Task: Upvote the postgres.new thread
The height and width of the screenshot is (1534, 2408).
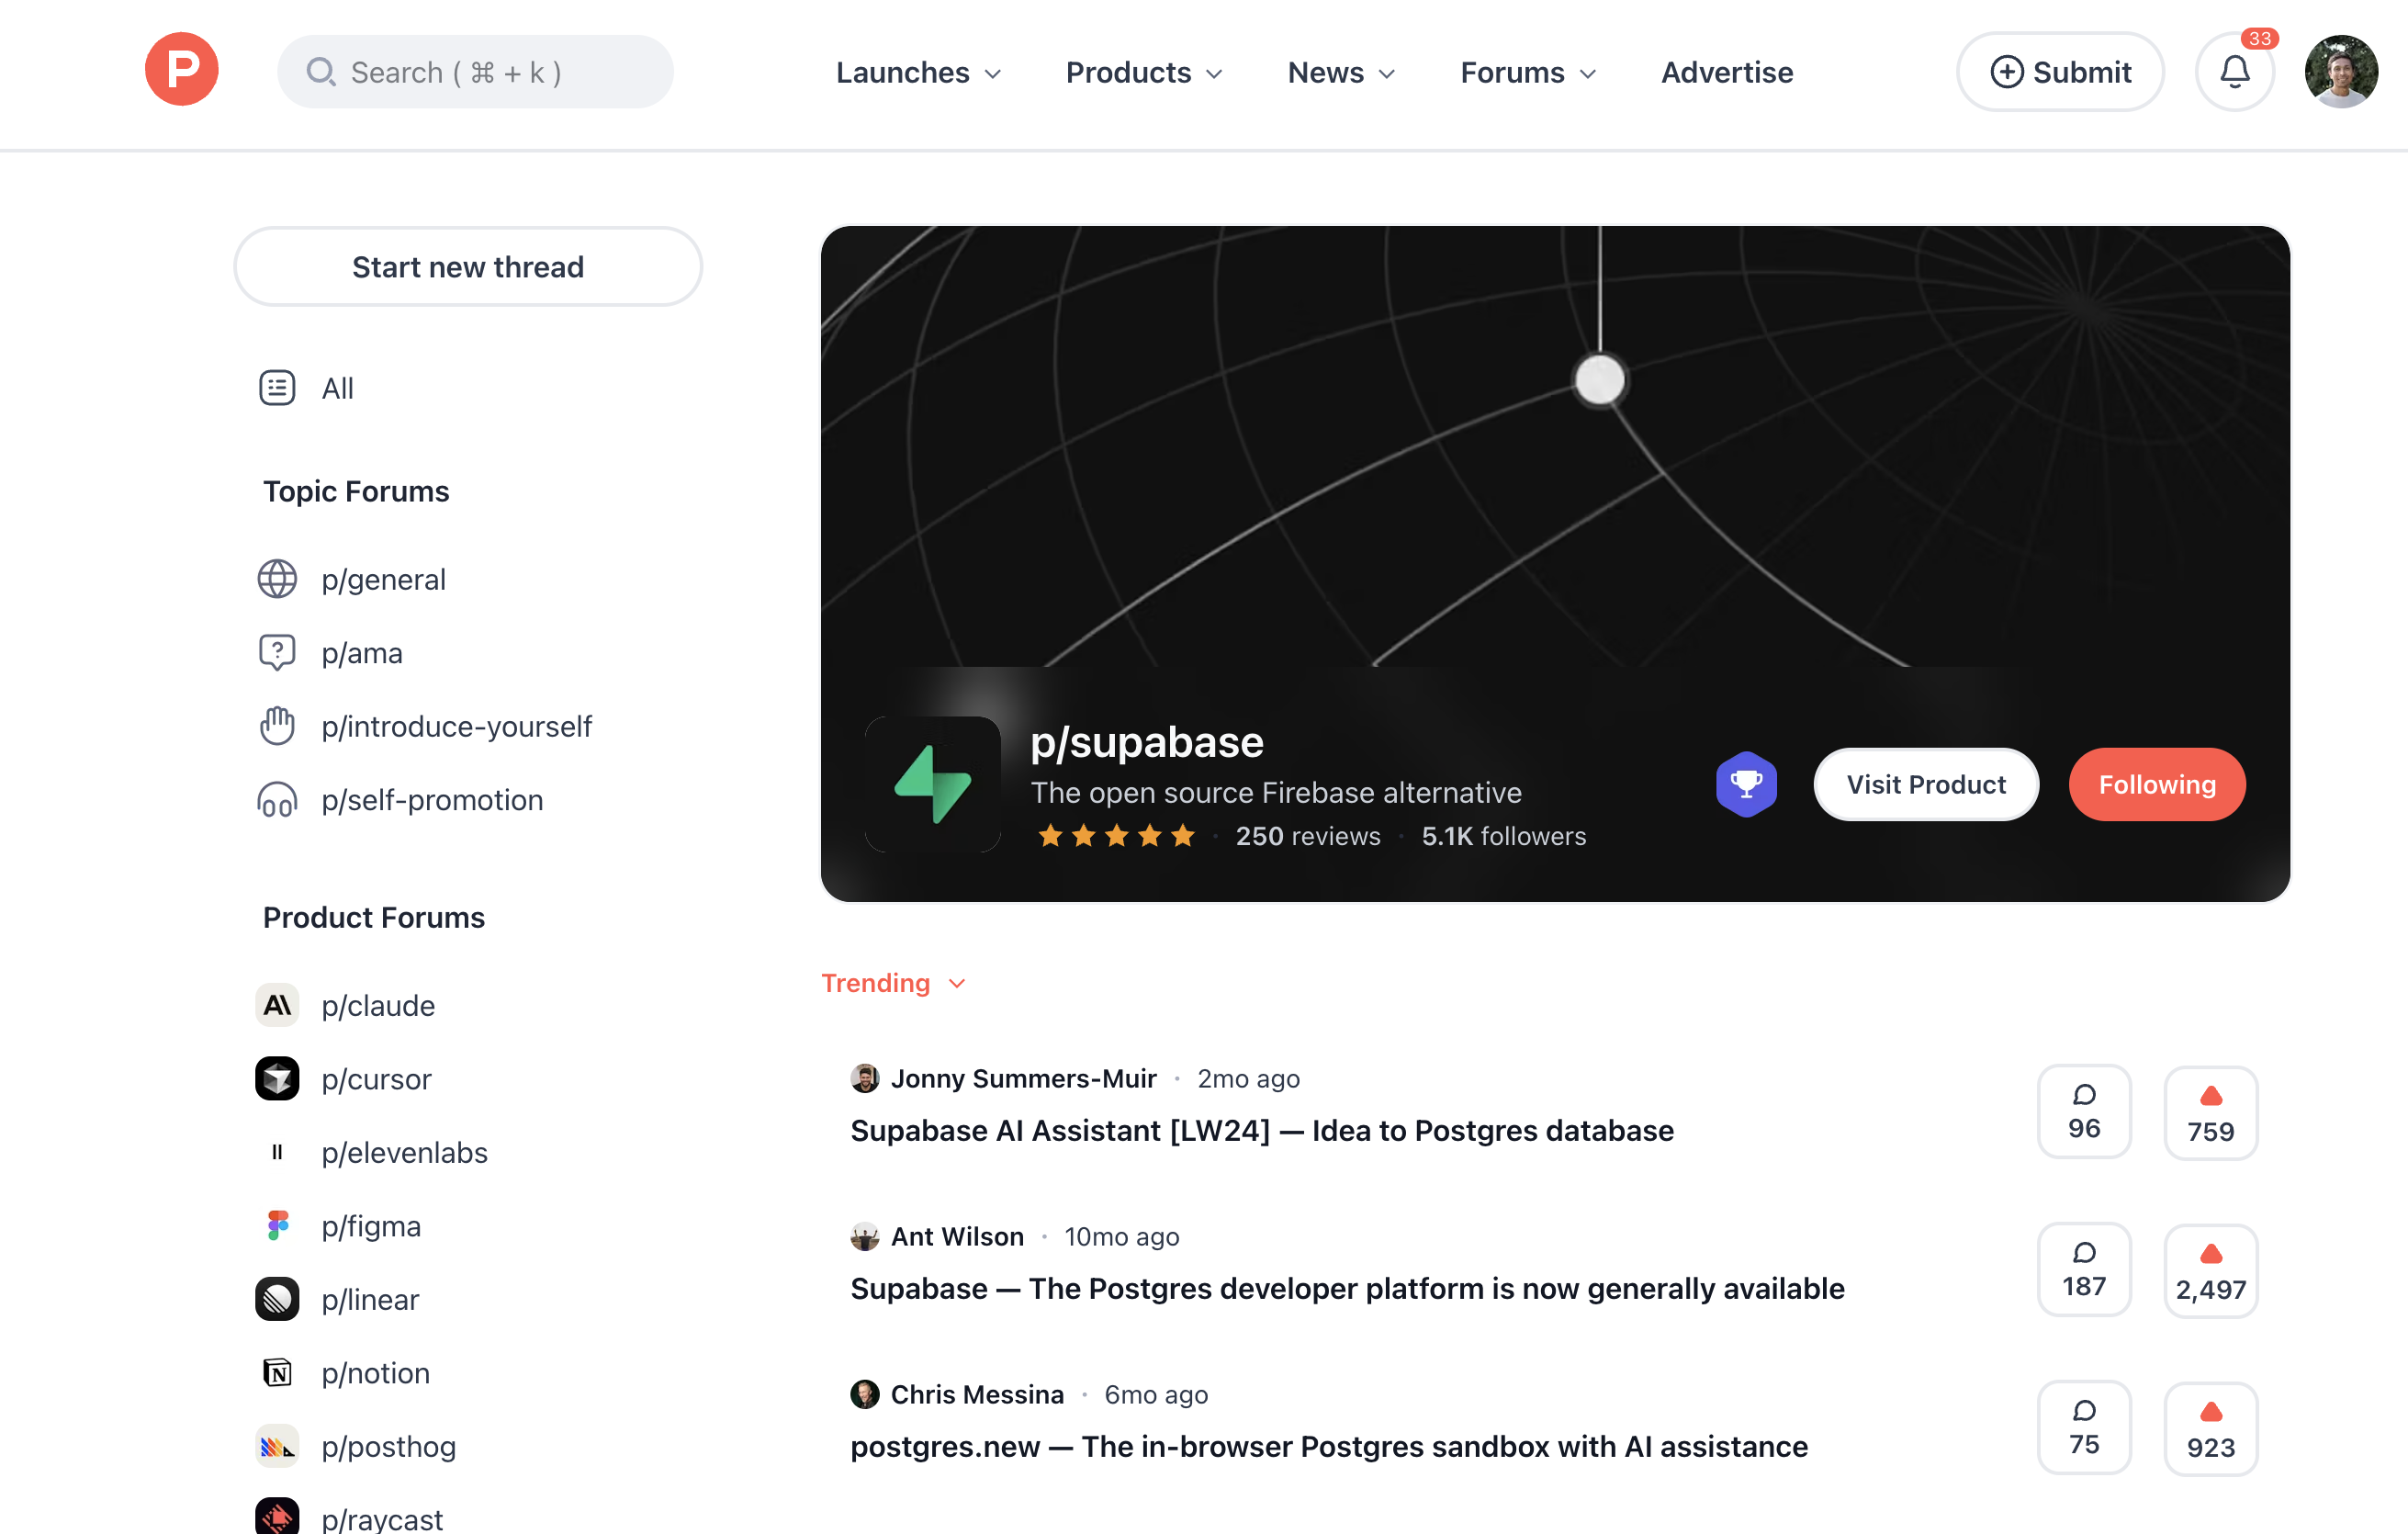Action: [2210, 1428]
